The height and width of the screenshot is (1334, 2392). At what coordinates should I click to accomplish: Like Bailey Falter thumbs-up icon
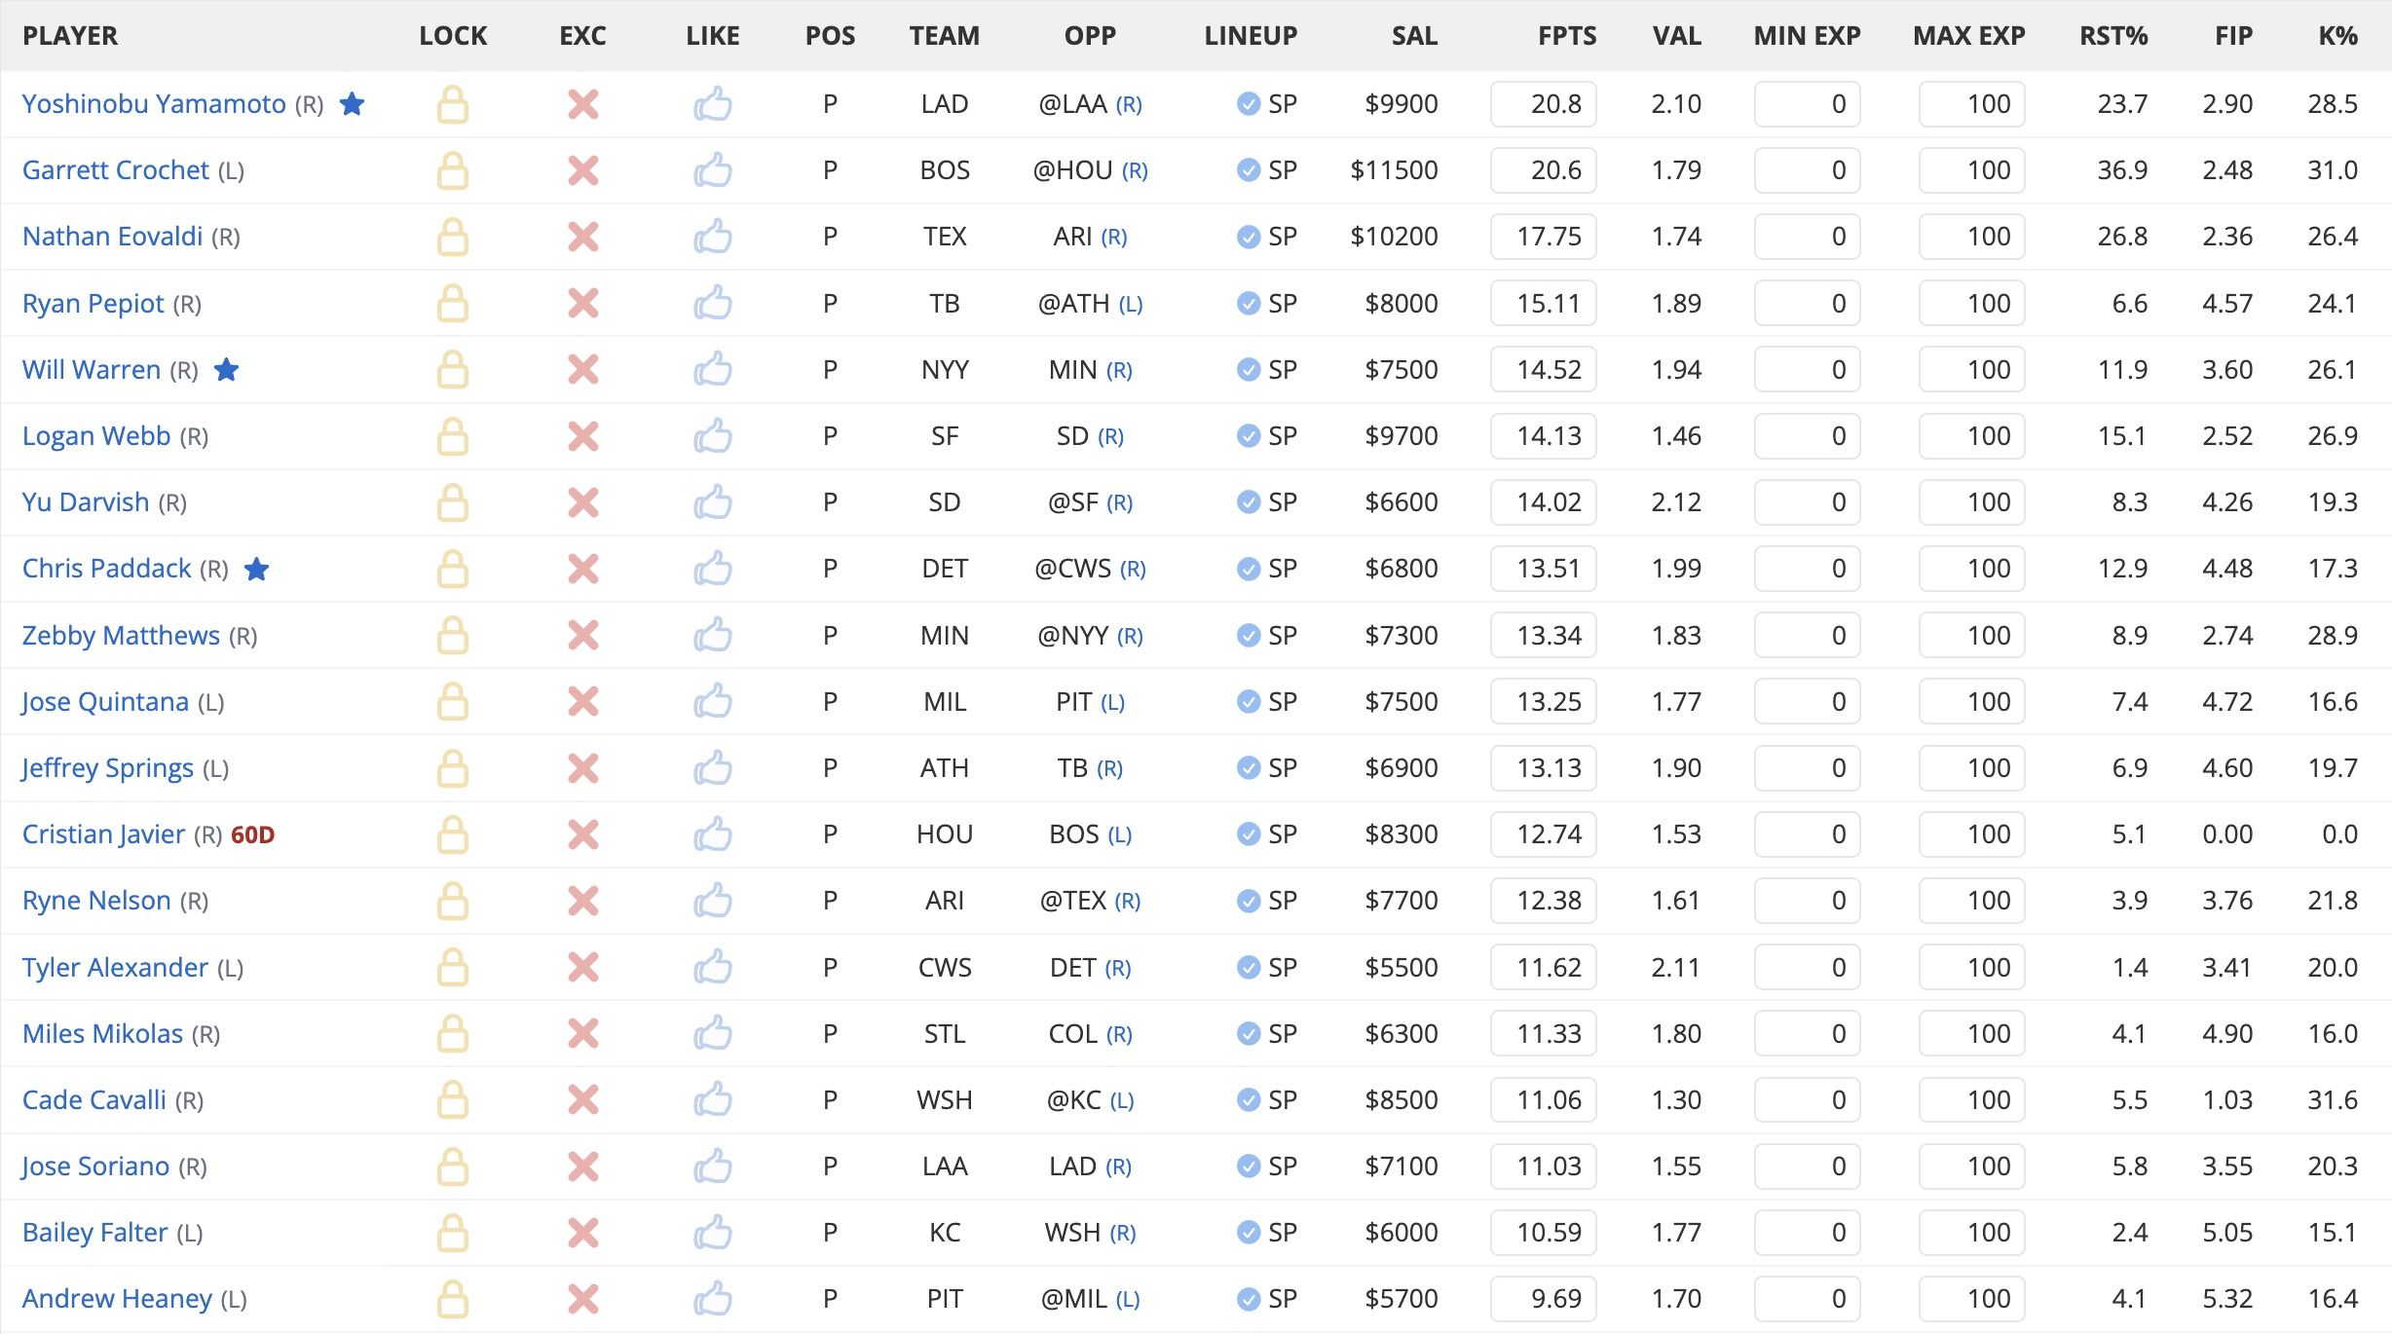point(713,1233)
